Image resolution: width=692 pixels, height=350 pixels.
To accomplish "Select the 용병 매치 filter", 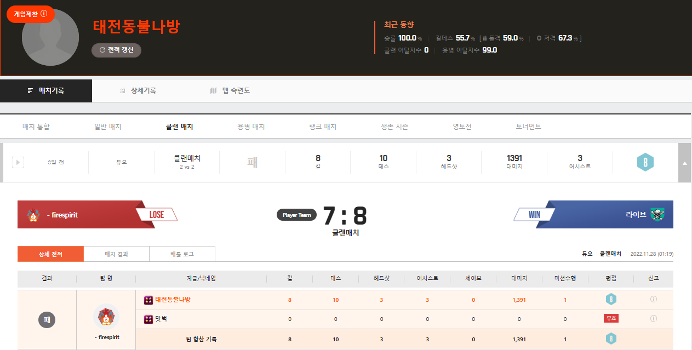I will (x=251, y=127).
